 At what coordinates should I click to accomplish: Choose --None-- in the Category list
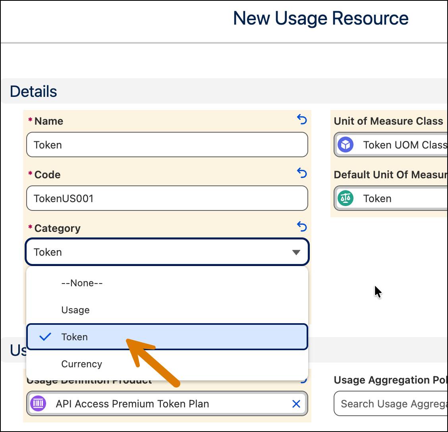tap(167, 283)
